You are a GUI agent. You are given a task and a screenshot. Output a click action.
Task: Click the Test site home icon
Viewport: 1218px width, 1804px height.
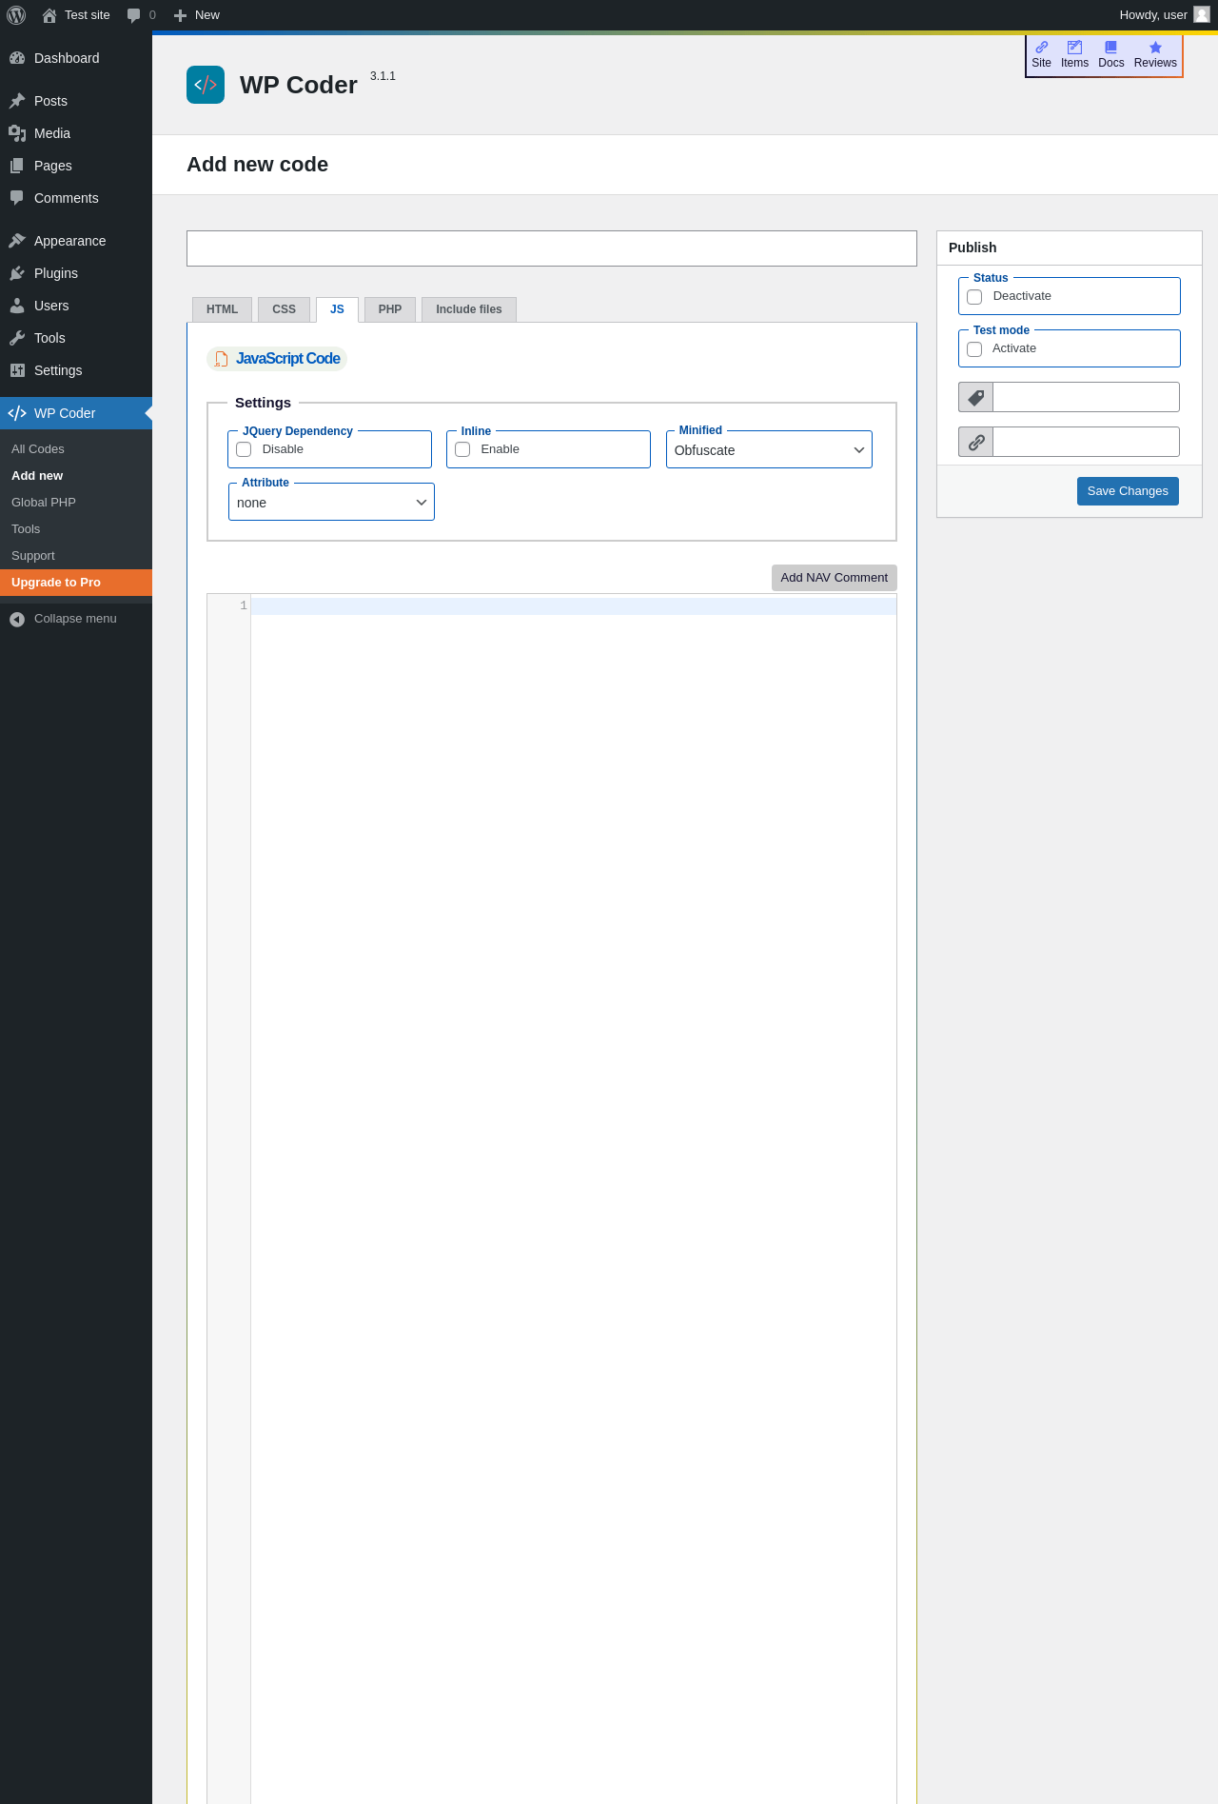(x=49, y=15)
